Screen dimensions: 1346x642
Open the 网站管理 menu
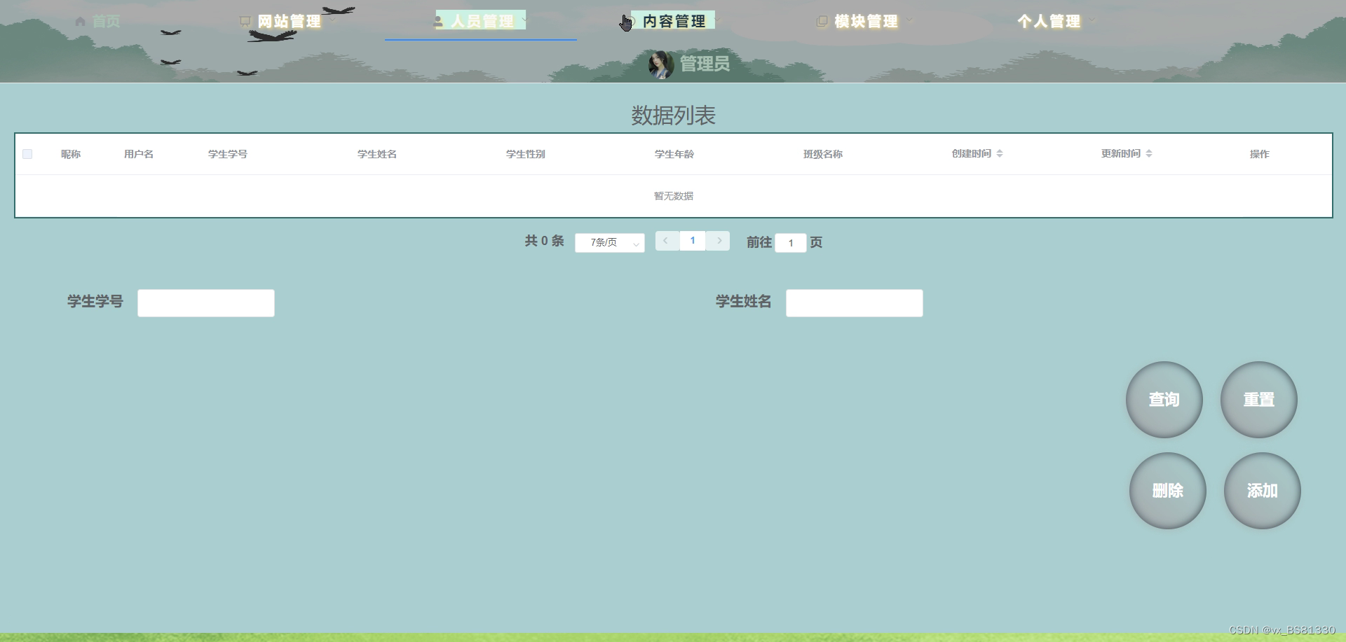pyautogui.click(x=289, y=22)
